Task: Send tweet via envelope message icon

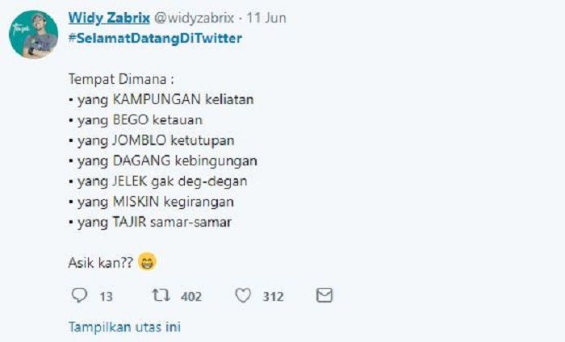Action: point(324,295)
